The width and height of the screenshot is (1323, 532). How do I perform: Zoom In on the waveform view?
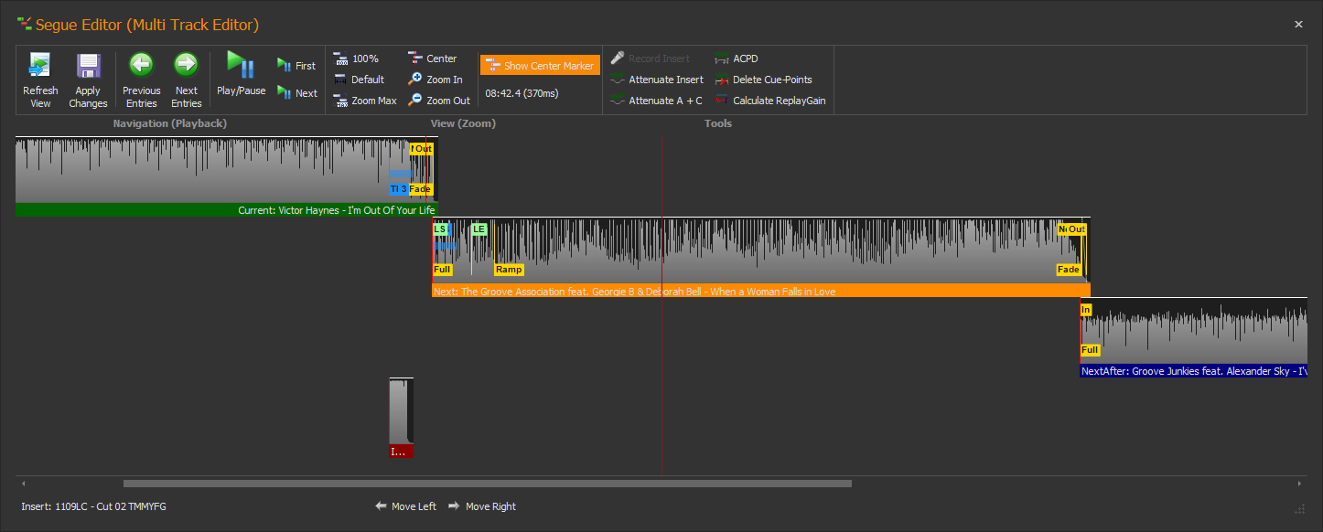click(x=436, y=80)
